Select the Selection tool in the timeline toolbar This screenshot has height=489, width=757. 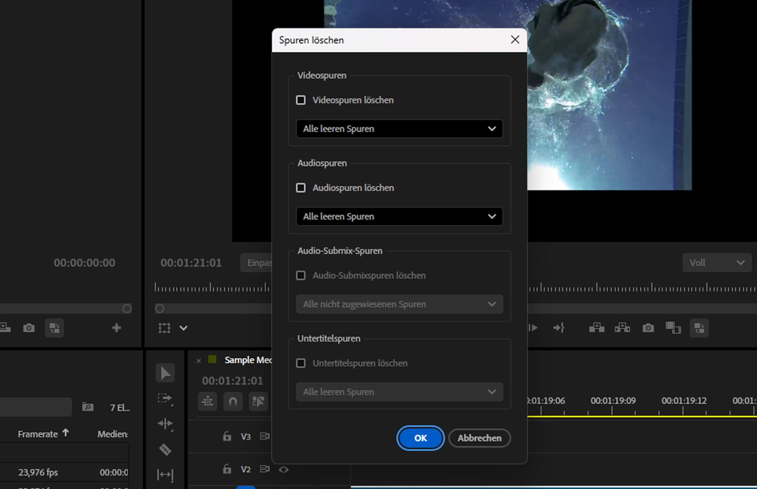[165, 373]
